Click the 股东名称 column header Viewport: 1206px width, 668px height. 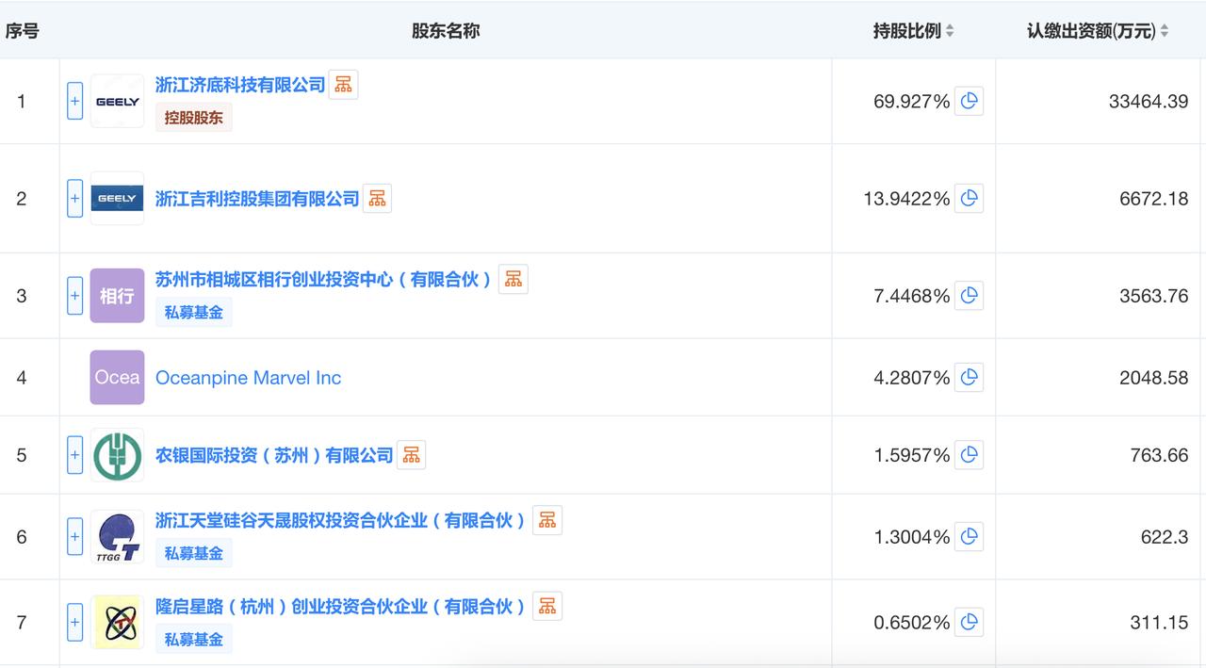pyautogui.click(x=446, y=31)
